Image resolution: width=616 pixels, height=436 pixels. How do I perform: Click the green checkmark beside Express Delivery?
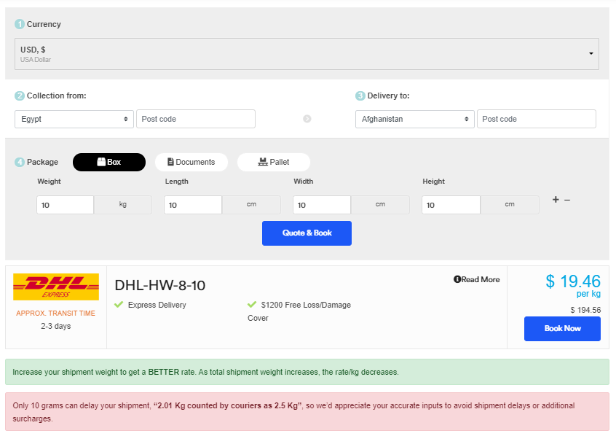[x=119, y=305]
